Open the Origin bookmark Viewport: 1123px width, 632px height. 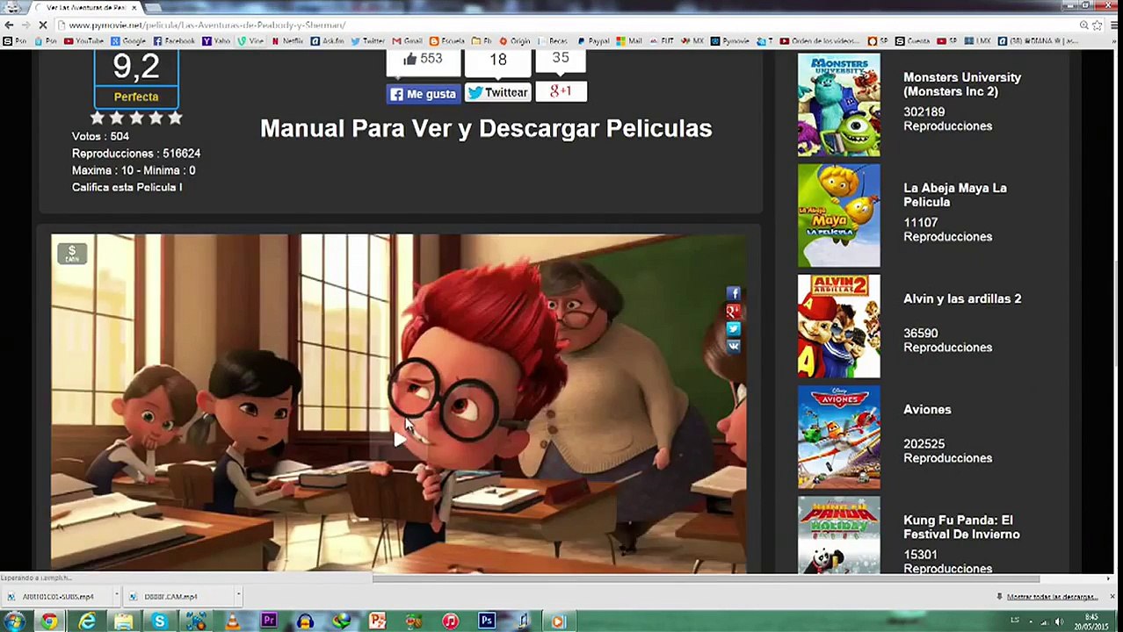515,41
